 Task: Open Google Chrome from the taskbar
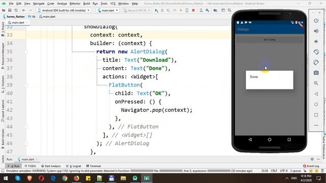[x=65, y=178]
